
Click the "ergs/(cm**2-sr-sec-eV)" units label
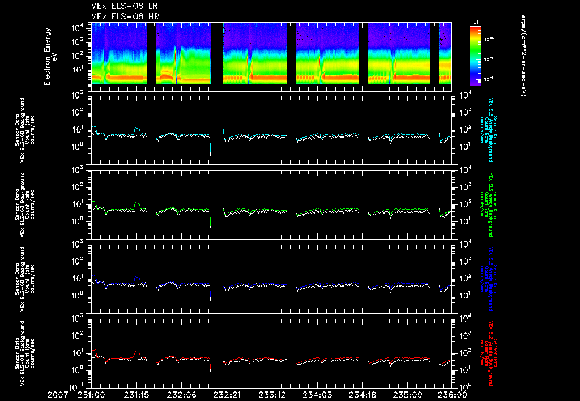click(523, 56)
